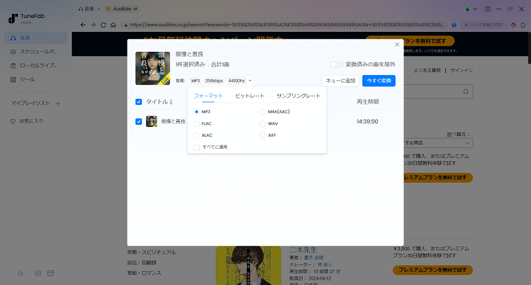The width and height of the screenshot is (531, 285).
Task: Click the 音楽 breadcrumb at top
Action: pos(87,9)
